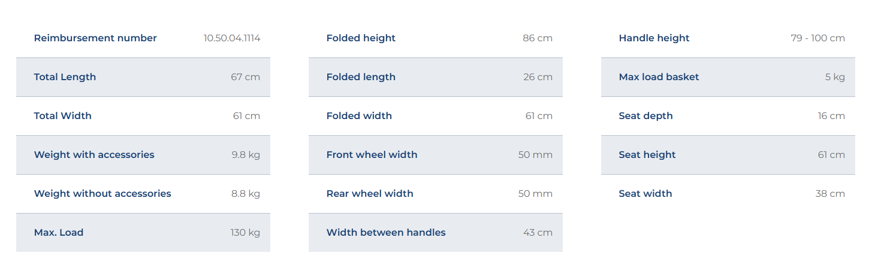Select the Weight with accessories row

coord(143,155)
